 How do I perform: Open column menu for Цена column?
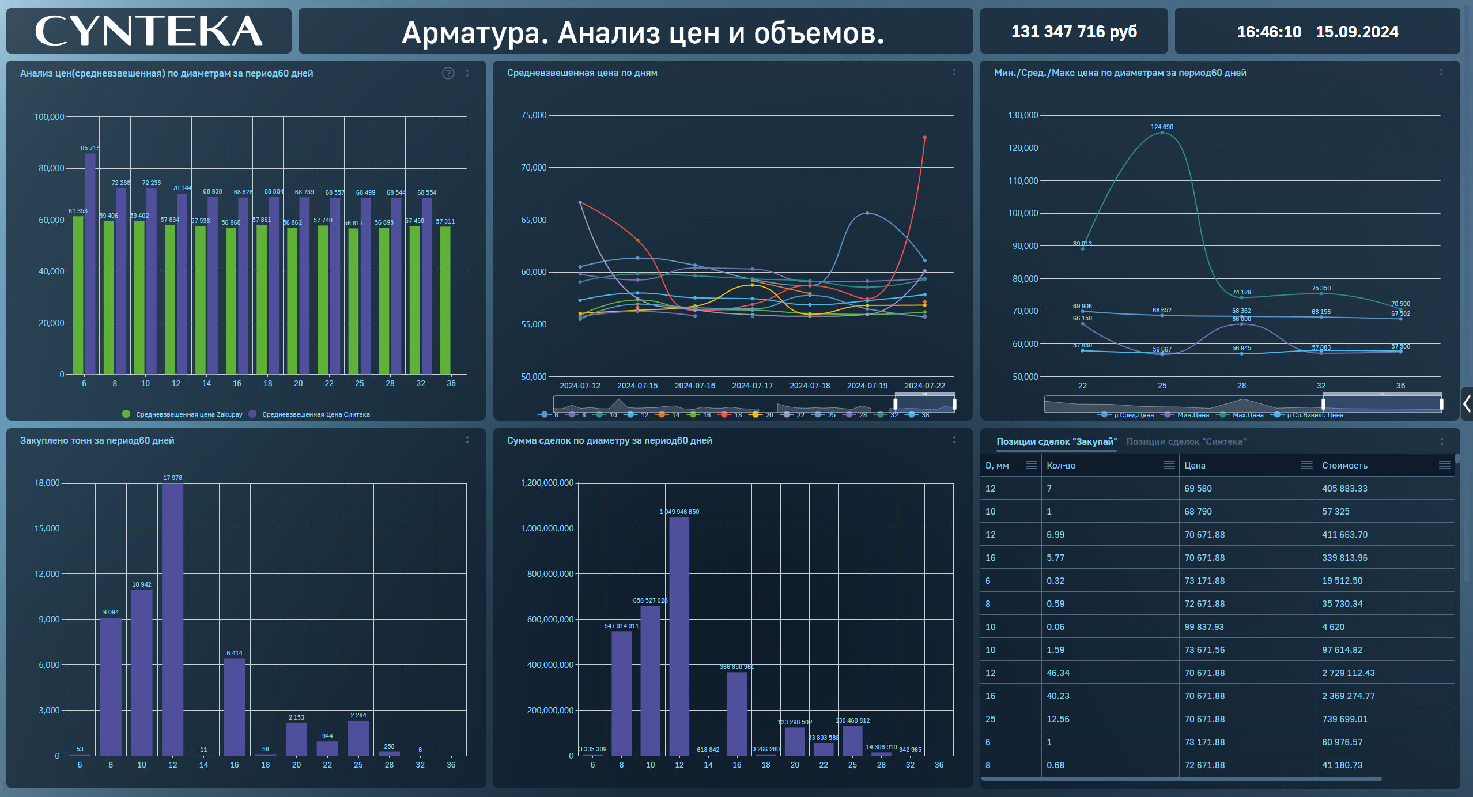point(1306,465)
